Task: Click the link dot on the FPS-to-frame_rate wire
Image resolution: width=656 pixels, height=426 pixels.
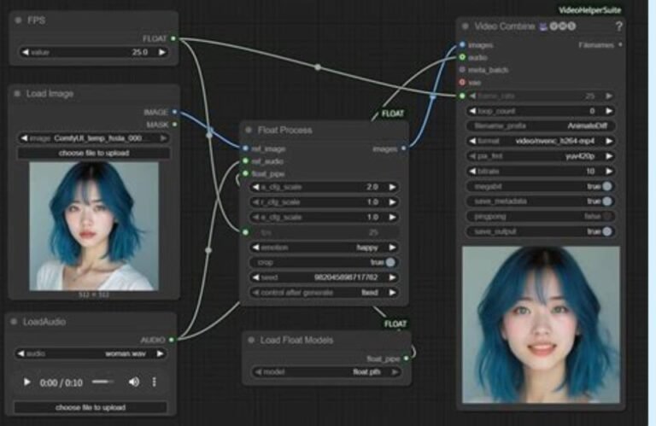Action: tap(318, 67)
